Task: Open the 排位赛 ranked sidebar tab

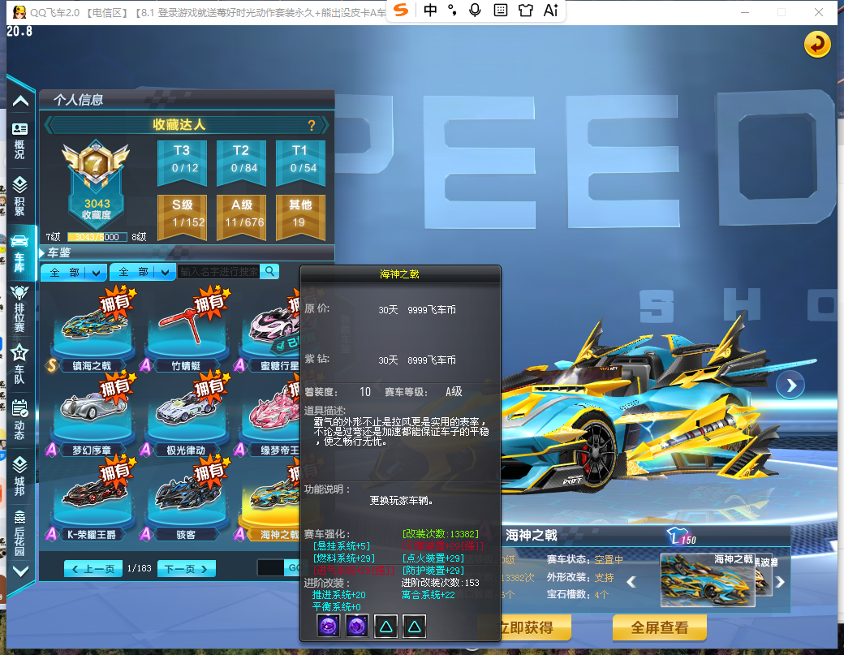Action: click(x=20, y=309)
